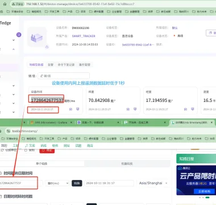The height and width of the screenshot is (205, 216).
Task: Open the 知简日报 green banner
Action: pos(196,159)
